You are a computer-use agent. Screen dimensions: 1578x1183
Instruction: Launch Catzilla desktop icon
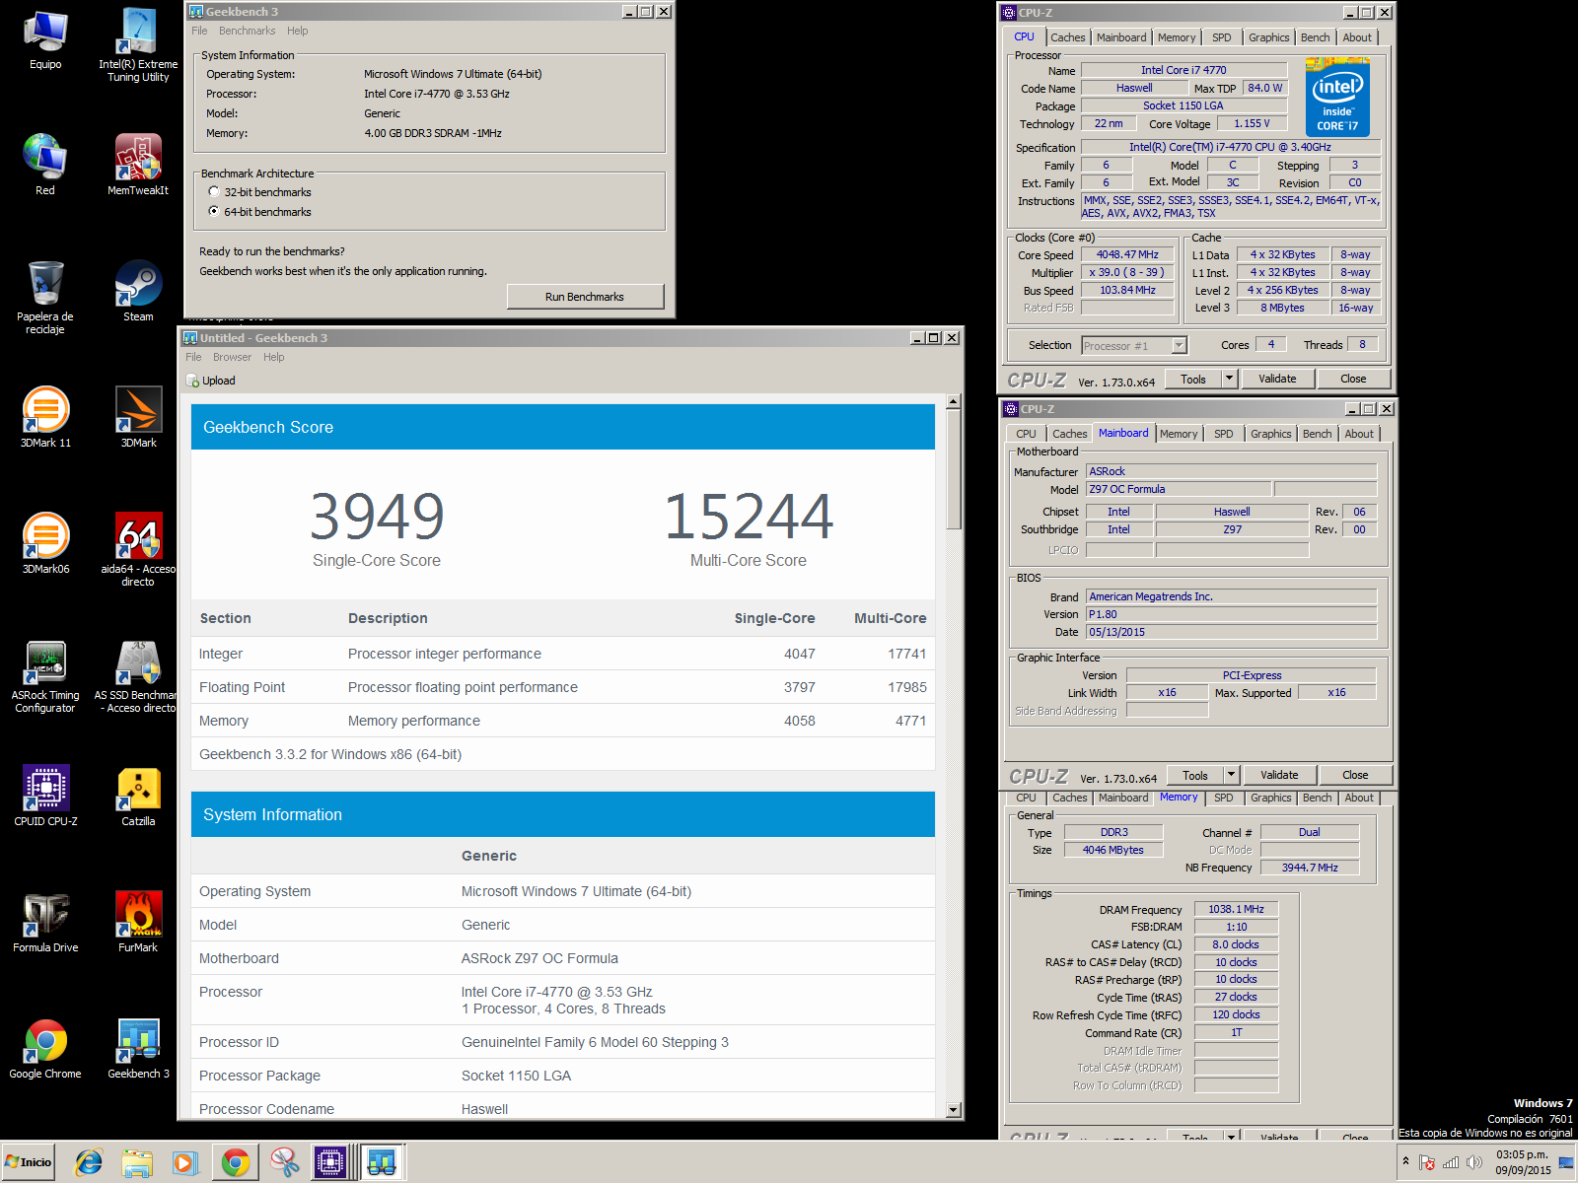tap(138, 796)
